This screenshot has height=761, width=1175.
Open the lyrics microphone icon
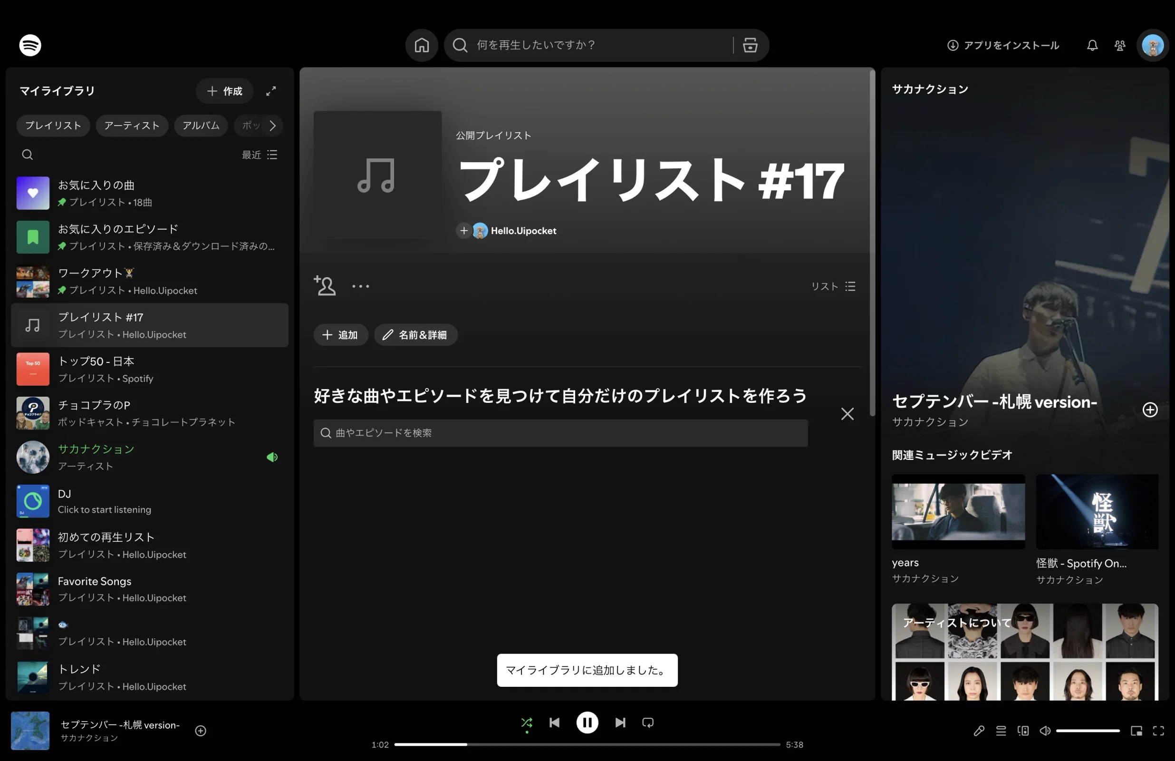coord(979,731)
